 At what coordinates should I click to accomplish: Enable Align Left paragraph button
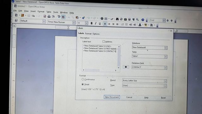tap(105, 24)
